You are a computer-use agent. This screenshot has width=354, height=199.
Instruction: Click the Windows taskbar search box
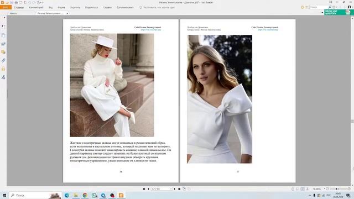click(35, 195)
